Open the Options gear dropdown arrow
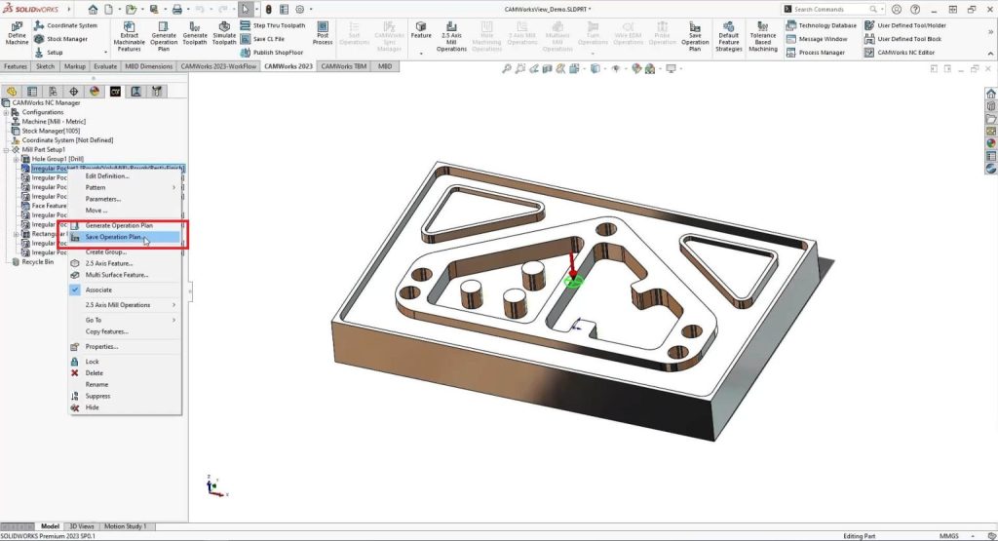This screenshot has width=998, height=541. (311, 9)
